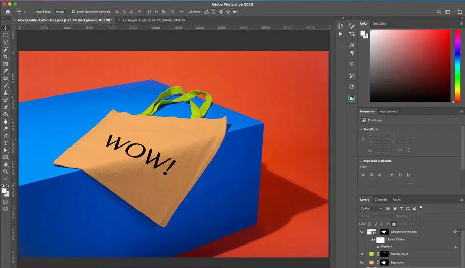Open the History panel icon
The height and width of the screenshot is (268, 465).
coord(340,26)
